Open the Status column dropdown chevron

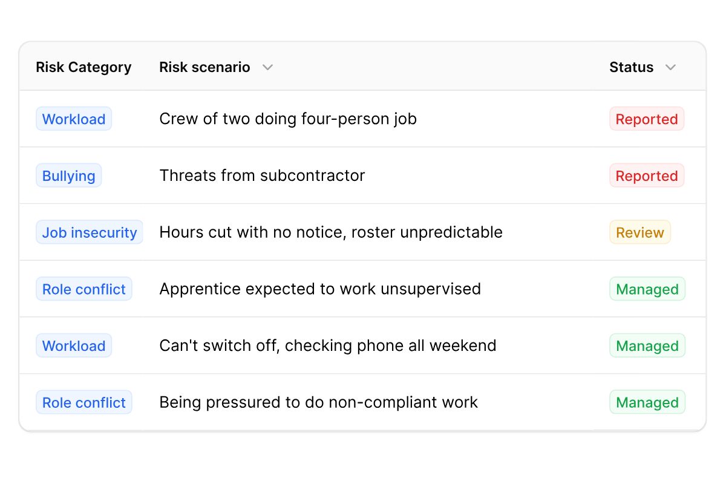pyautogui.click(x=670, y=67)
